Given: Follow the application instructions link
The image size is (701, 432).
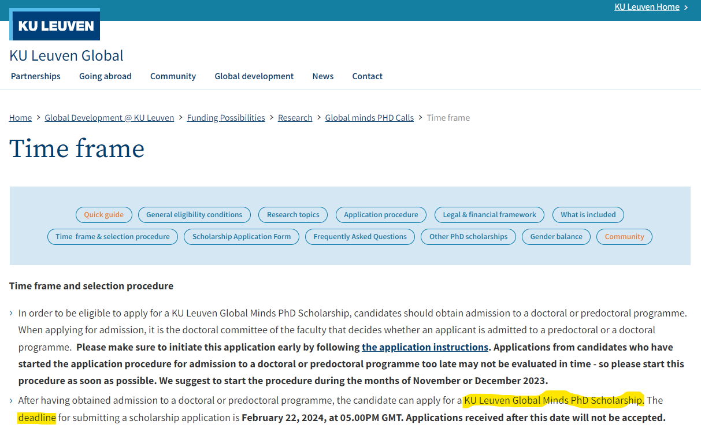Looking at the screenshot, I should click(425, 347).
